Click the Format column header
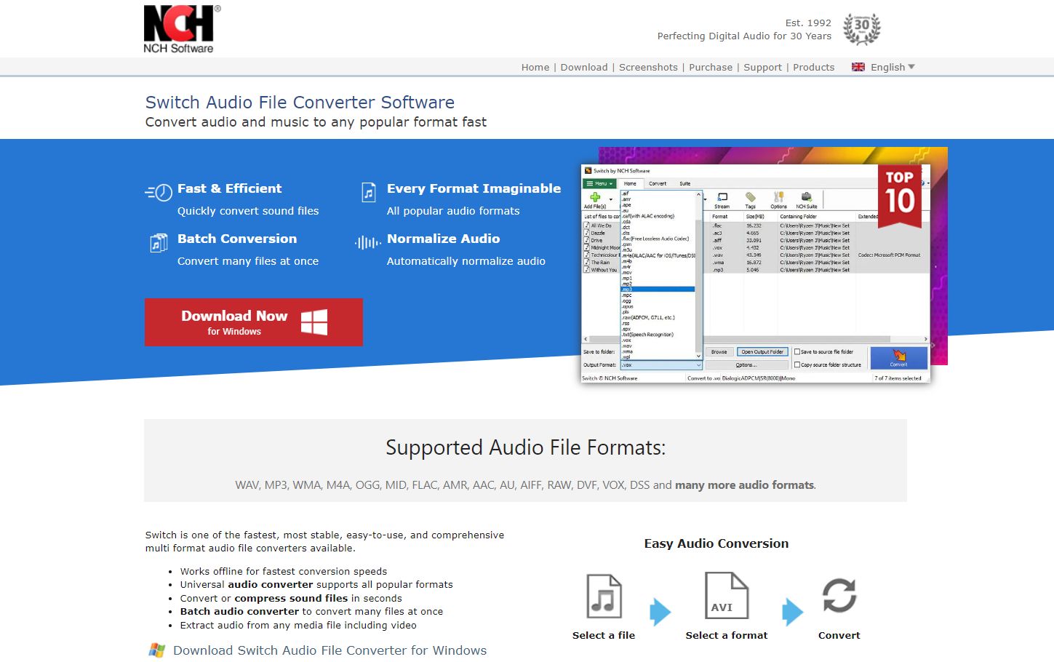 click(720, 216)
